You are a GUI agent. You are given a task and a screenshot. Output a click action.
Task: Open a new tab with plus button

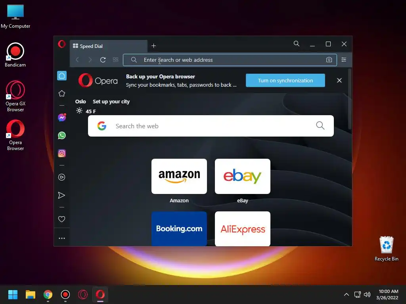coord(153,46)
